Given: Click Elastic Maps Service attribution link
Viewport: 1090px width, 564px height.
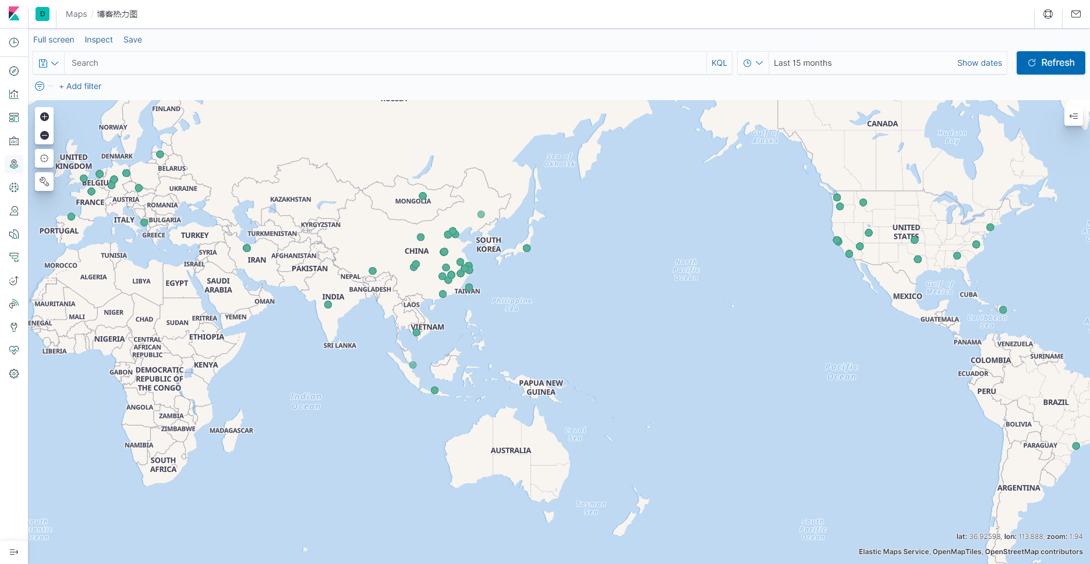Looking at the screenshot, I should [893, 552].
